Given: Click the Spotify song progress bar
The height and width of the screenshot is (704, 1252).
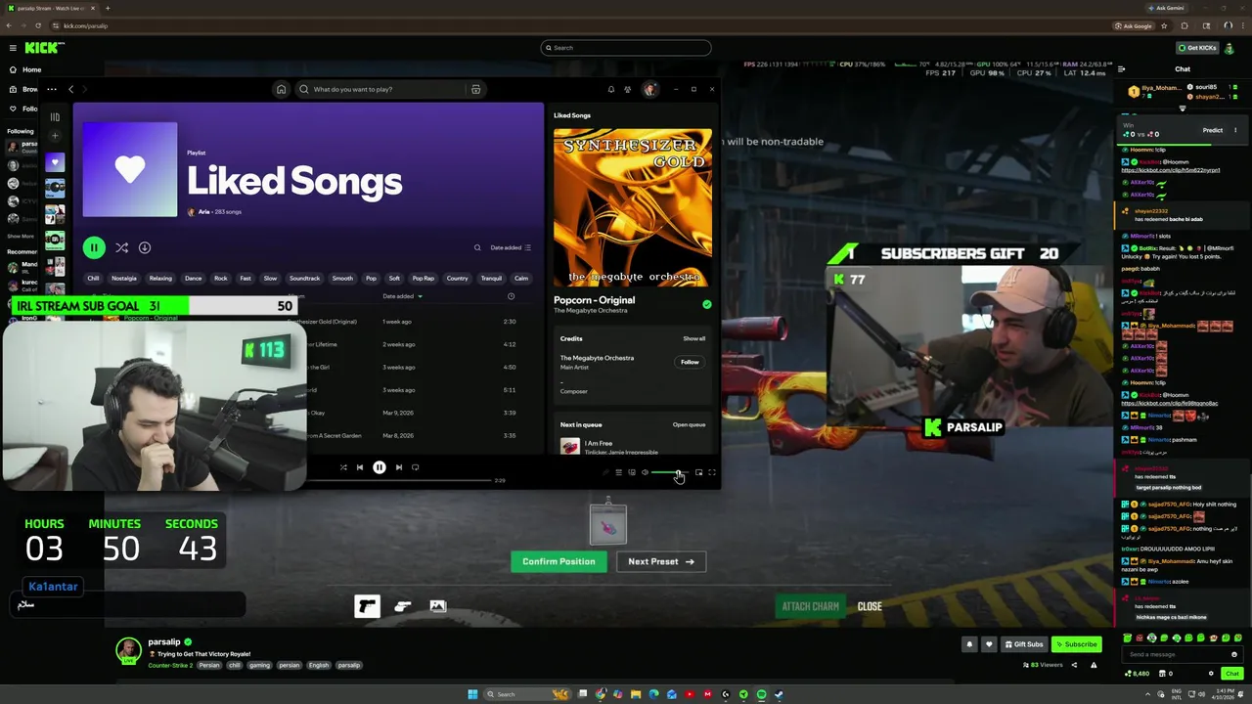Looking at the screenshot, I should [401, 480].
